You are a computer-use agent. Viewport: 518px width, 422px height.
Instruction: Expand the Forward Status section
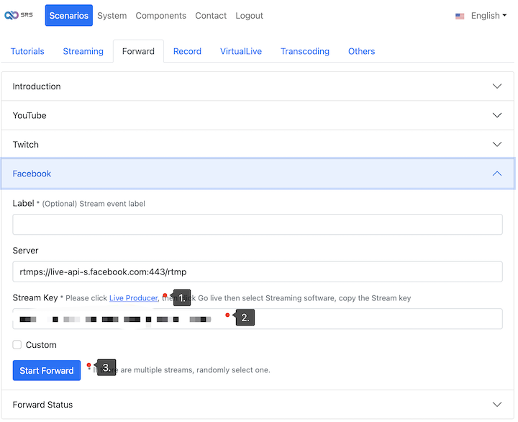click(x=258, y=405)
